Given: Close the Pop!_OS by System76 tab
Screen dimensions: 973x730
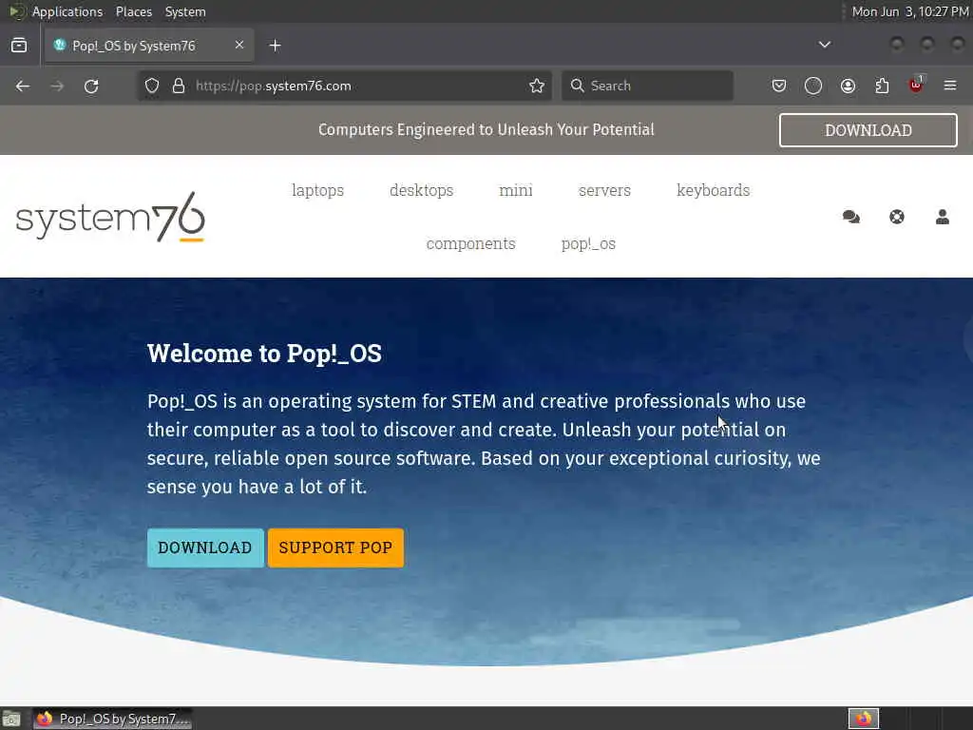Looking at the screenshot, I should [x=239, y=45].
